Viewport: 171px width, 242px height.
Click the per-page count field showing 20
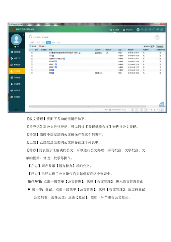(x=110, y=110)
